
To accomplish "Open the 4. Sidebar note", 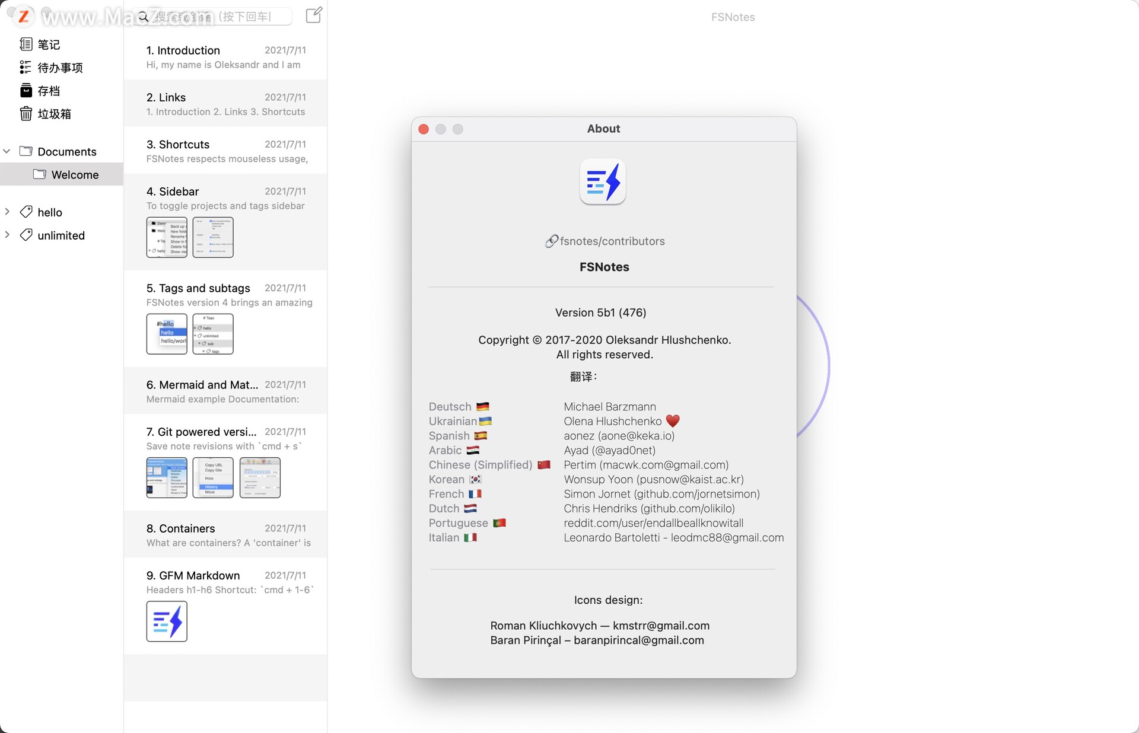I will (225, 222).
